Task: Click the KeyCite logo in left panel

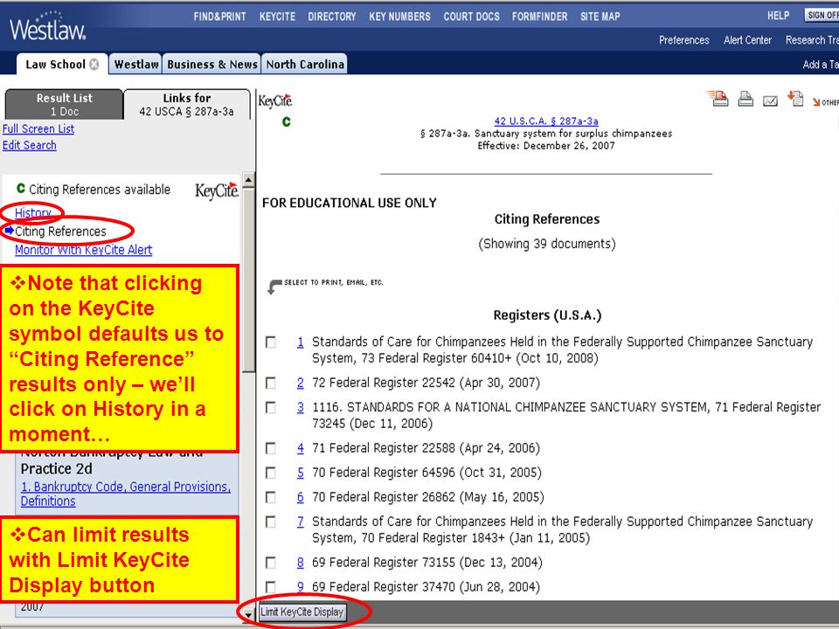Action: pyautogui.click(x=217, y=190)
